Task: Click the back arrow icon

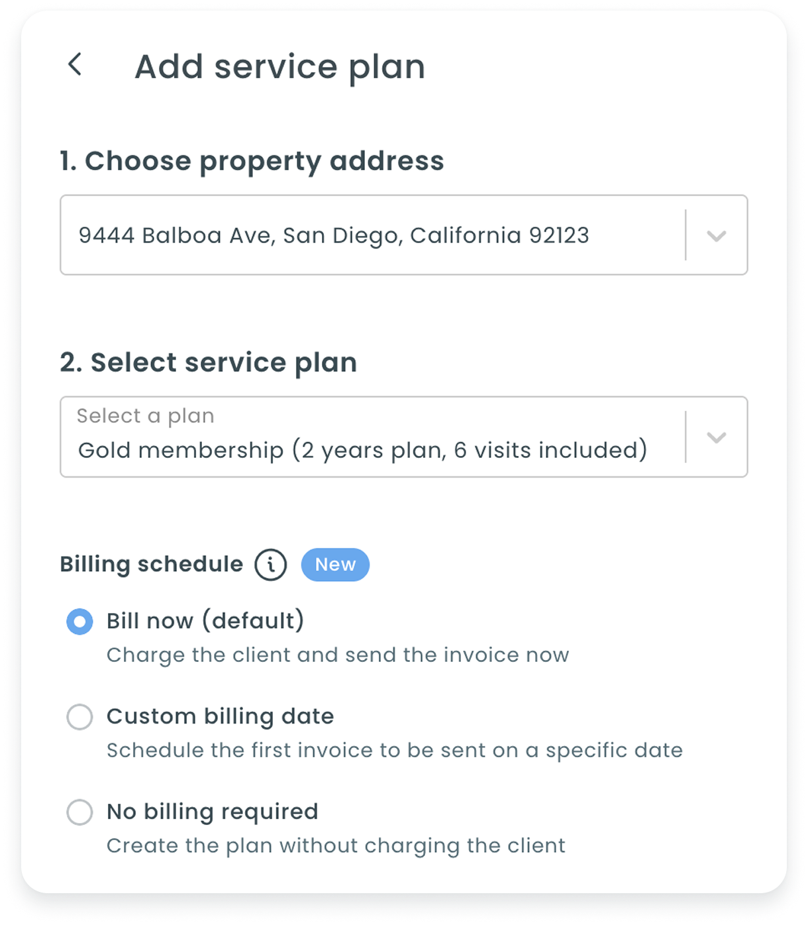Action: (x=76, y=65)
